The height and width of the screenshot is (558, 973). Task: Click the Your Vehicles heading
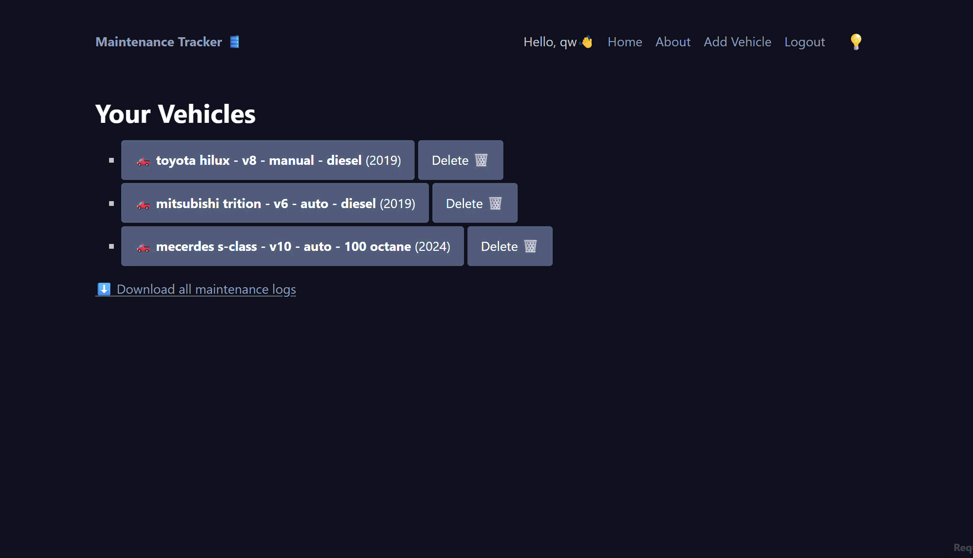point(175,114)
